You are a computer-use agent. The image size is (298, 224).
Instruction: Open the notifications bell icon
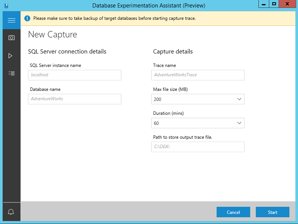(11, 212)
